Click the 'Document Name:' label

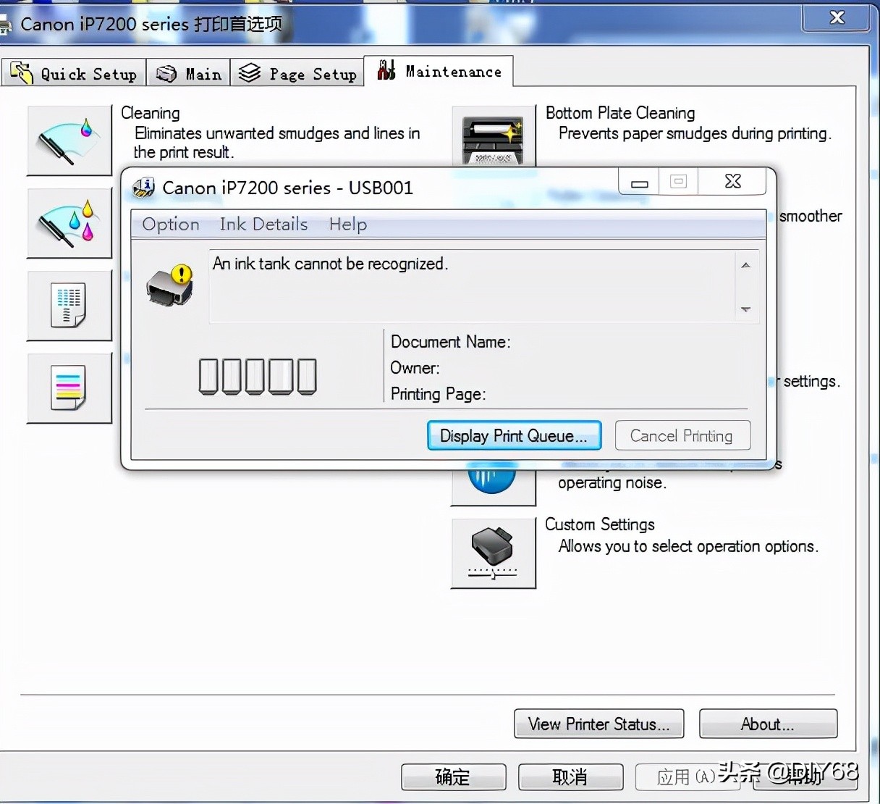(x=451, y=342)
